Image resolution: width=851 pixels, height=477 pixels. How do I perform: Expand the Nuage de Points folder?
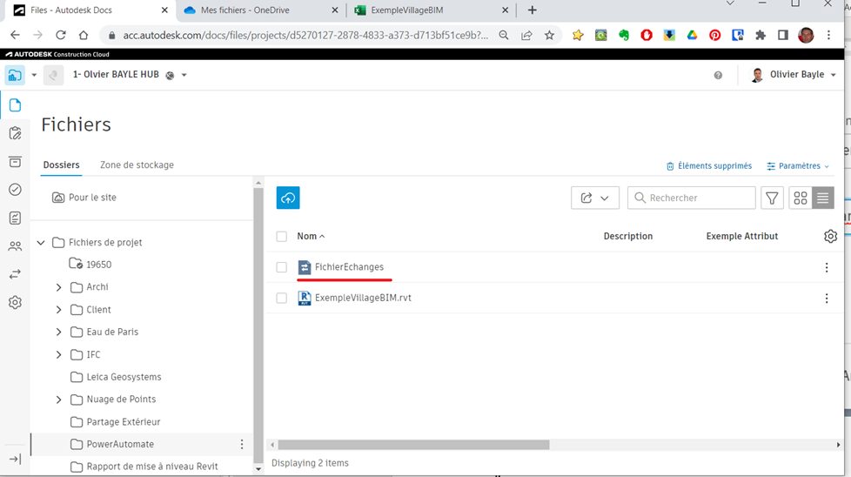click(58, 400)
